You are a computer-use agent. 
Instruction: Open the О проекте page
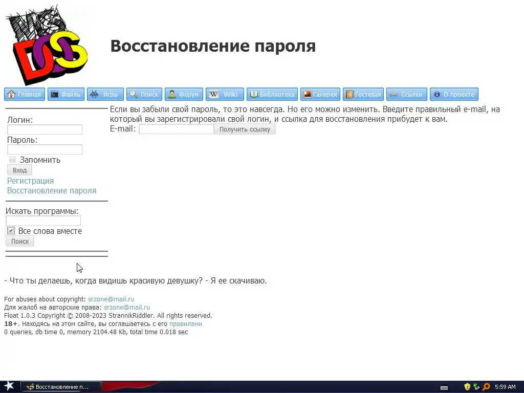[454, 94]
